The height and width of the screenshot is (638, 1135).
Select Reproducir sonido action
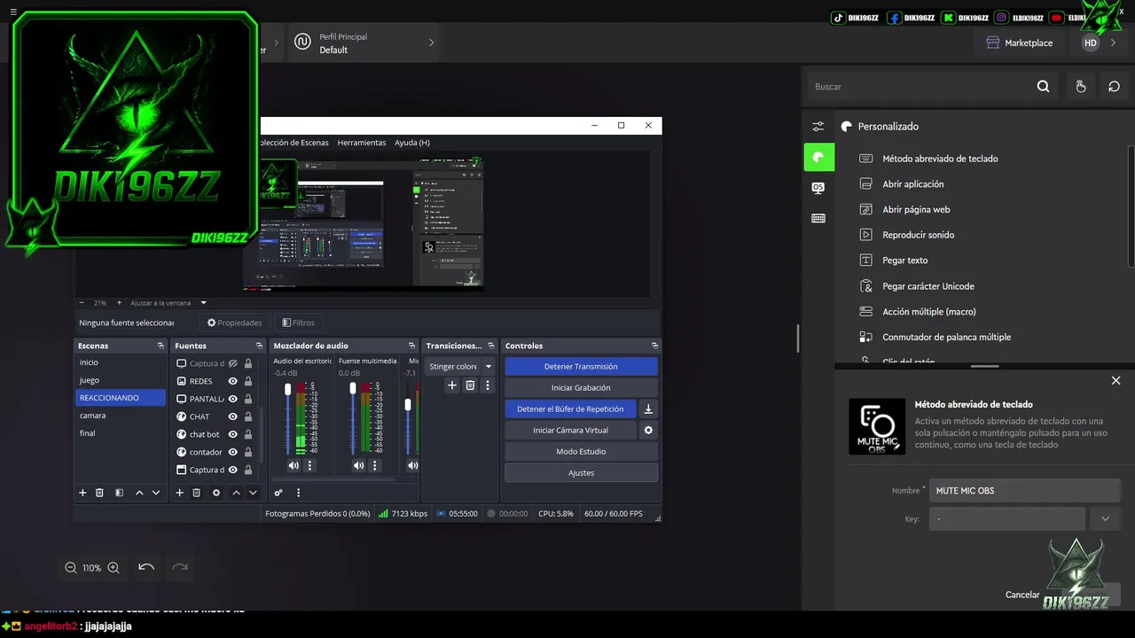click(x=918, y=235)
